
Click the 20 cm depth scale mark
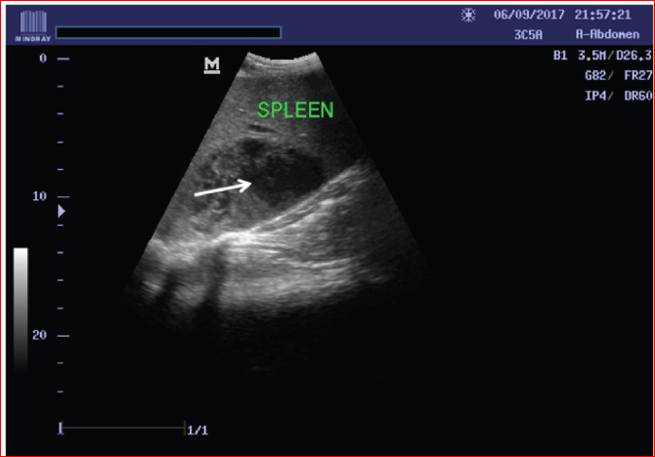point(42,335)
